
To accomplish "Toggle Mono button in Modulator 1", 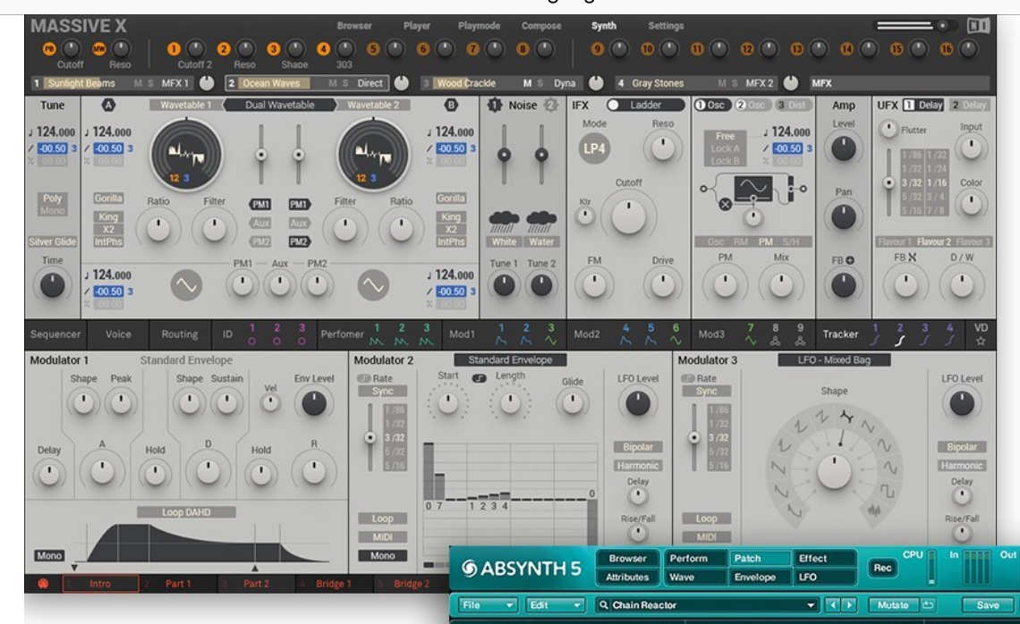I will click(49, 556).
